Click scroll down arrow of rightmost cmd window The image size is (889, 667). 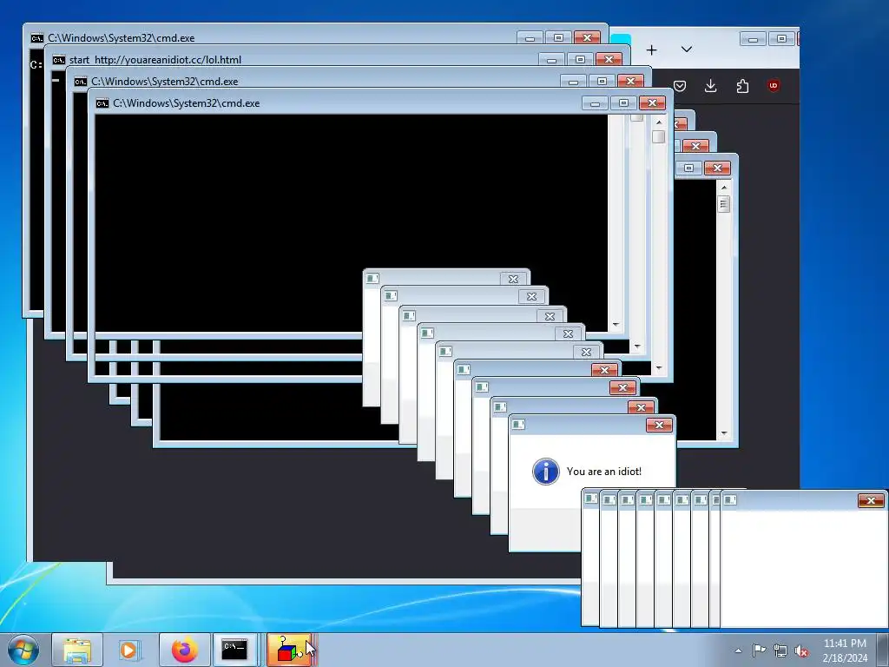[723, 433]
